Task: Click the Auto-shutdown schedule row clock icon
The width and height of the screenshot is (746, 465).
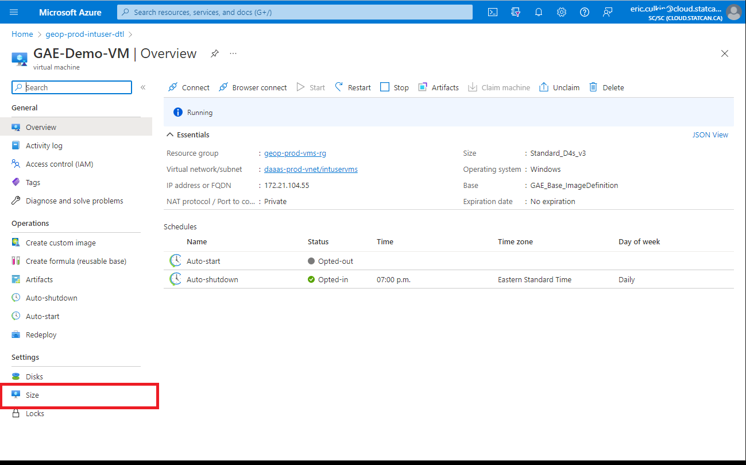Action: point(175,279)
